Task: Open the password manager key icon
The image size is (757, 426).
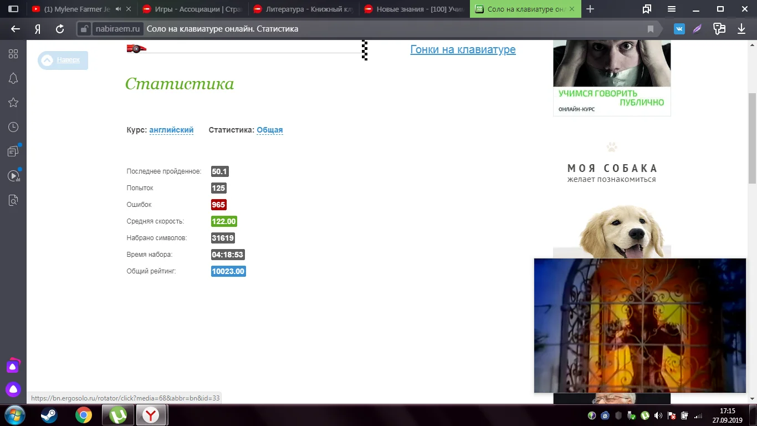Action: coord(719,29)
